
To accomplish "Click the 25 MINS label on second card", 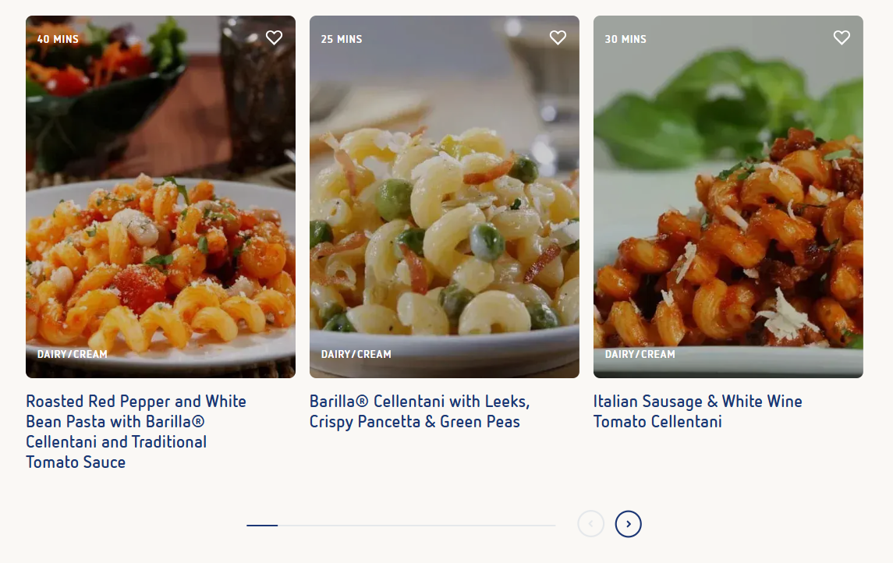I will pos(342,39).
